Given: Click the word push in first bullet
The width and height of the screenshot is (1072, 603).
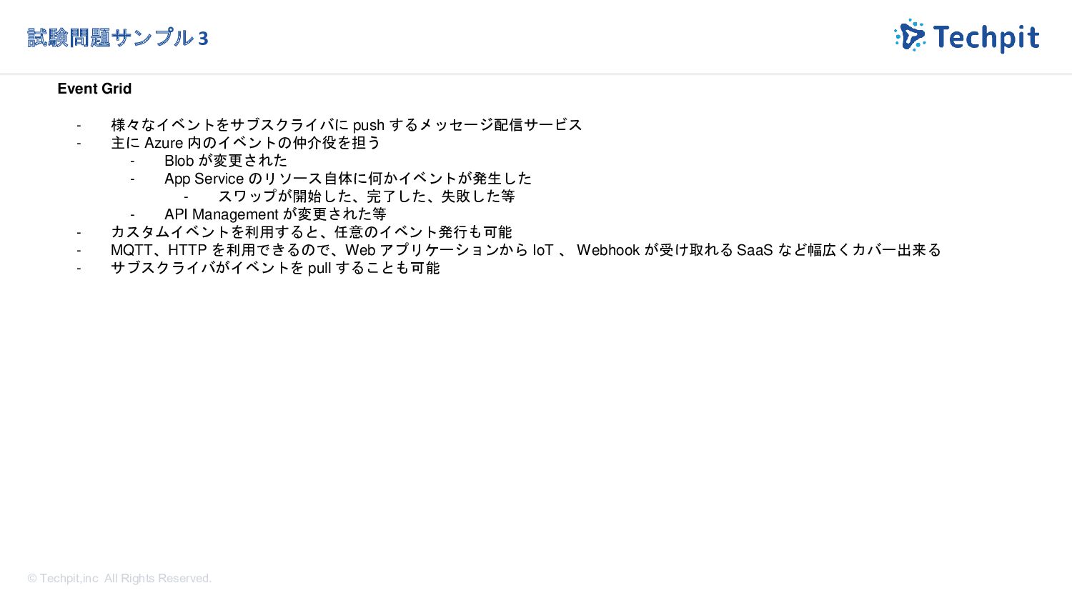Looking at the screenshot, I should click(x=369, y=126).
